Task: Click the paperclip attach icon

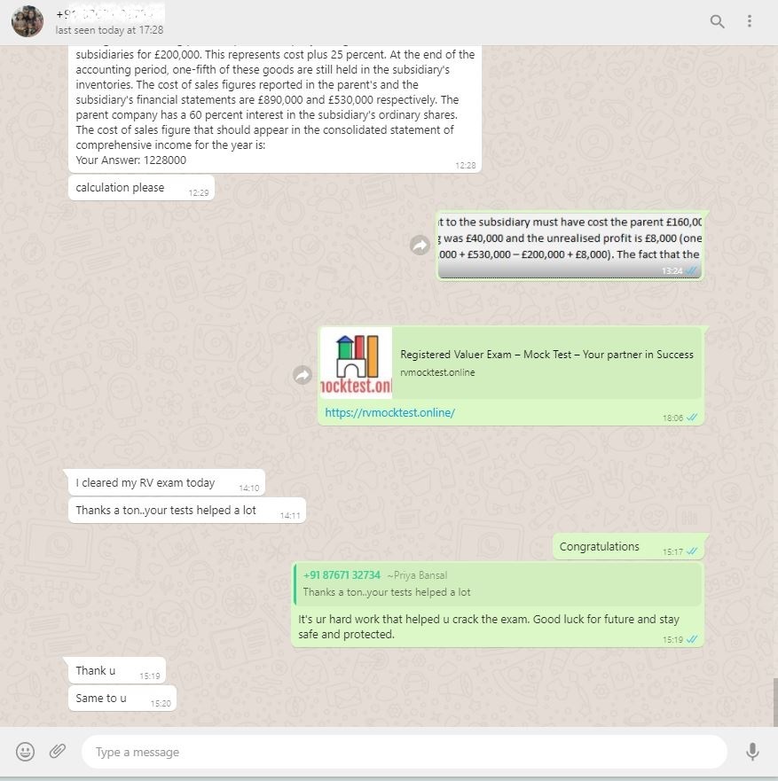Action: [58, 751]
